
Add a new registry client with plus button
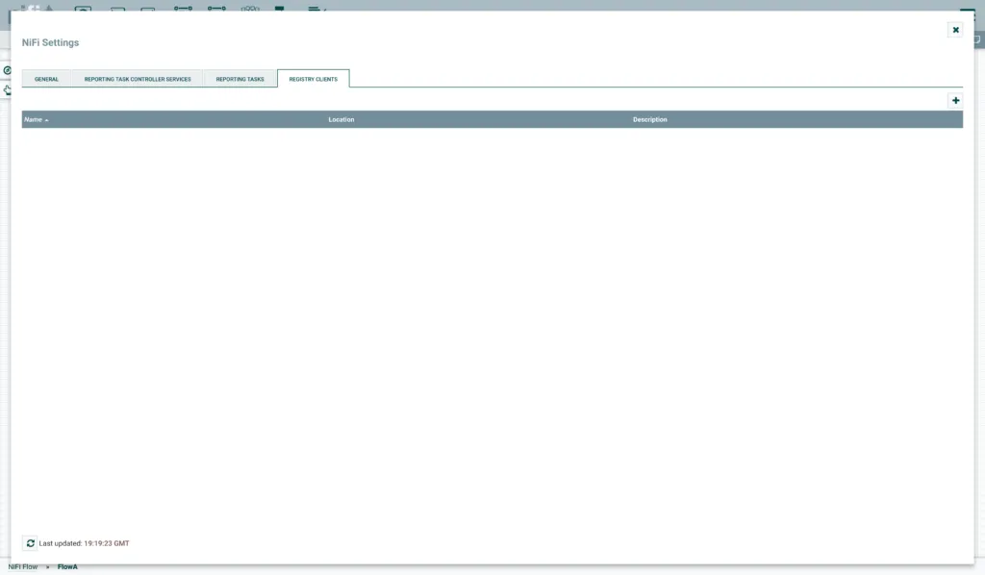(x=955, y=100)
